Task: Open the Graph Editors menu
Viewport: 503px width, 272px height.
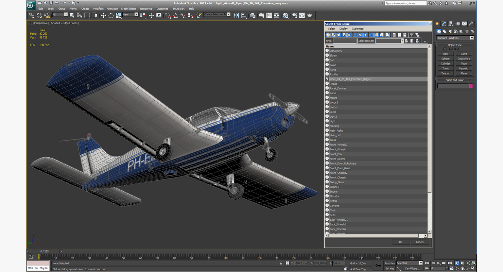Action: coord(128,8)
